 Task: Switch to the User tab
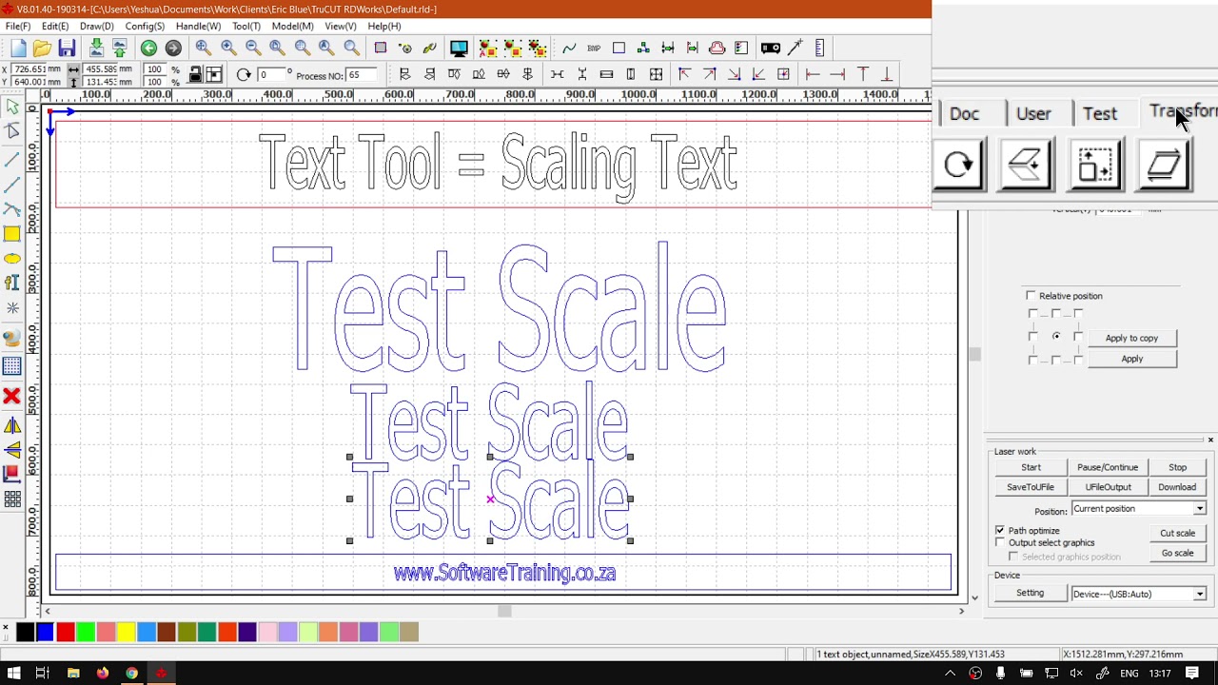coord(1033,113)
